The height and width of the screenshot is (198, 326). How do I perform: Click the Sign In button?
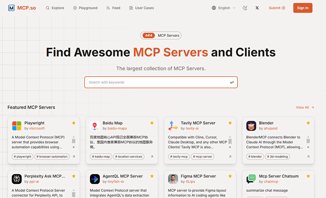(303, 8)
